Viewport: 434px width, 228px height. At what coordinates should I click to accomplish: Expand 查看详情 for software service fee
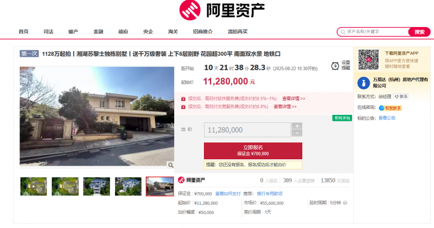pos(293,99)
